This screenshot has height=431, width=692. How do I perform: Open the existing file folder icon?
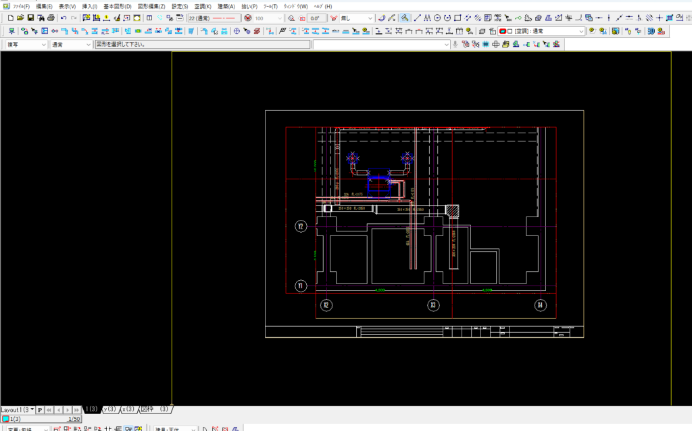(20, 18)
